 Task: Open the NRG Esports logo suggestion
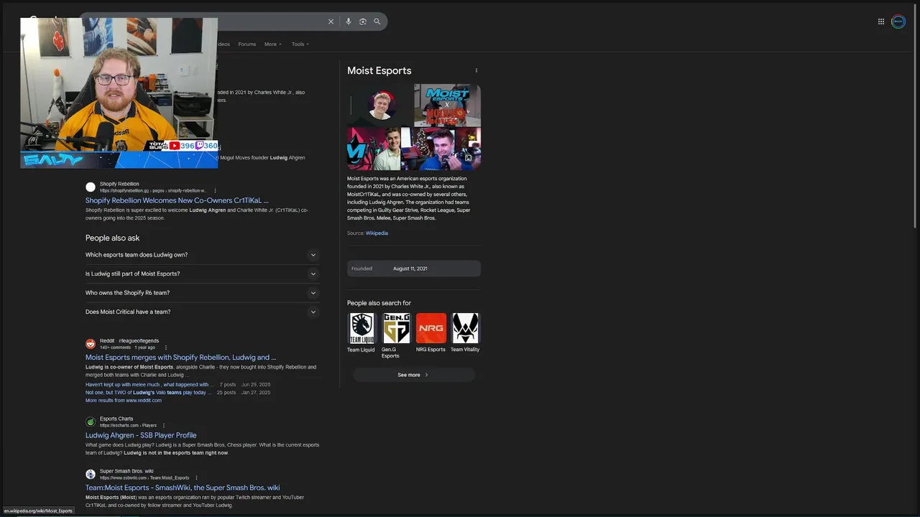coord(431,328)
